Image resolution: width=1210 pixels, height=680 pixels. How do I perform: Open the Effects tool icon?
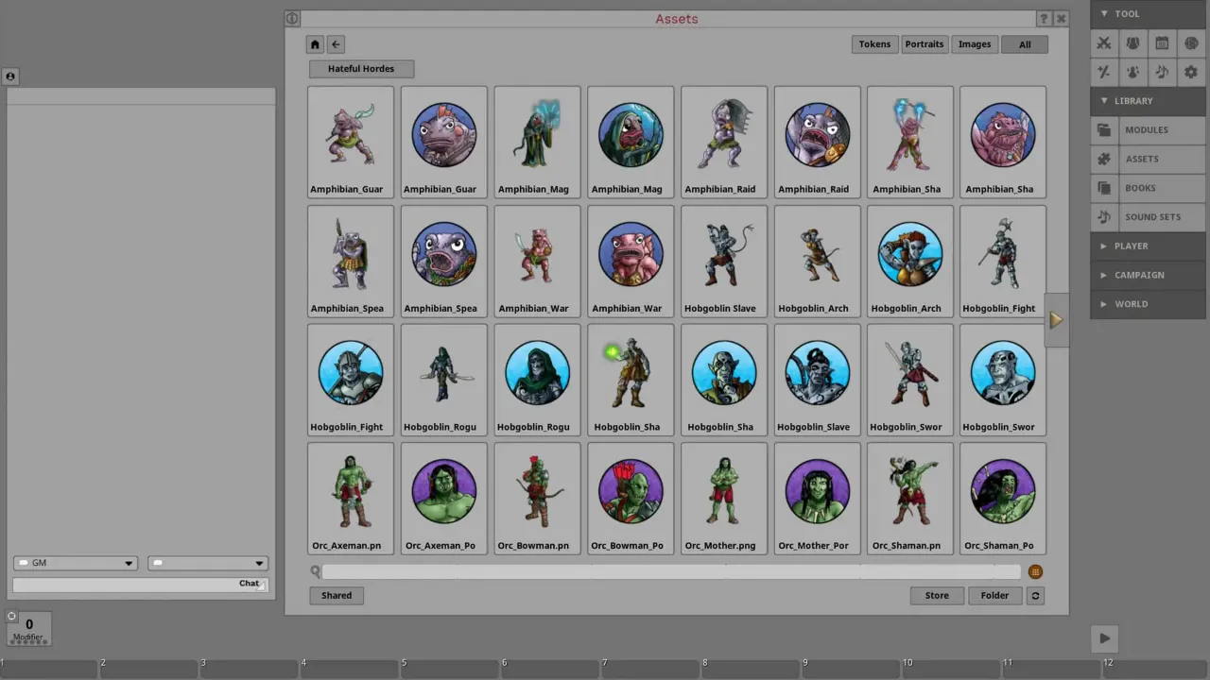pyautogui.click(x=1132, y=72)
